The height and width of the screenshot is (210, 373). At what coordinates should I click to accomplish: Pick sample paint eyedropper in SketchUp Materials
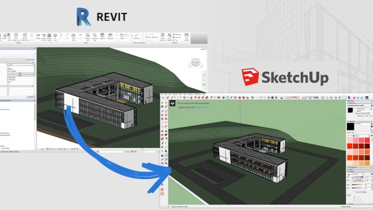coord(372,132)
